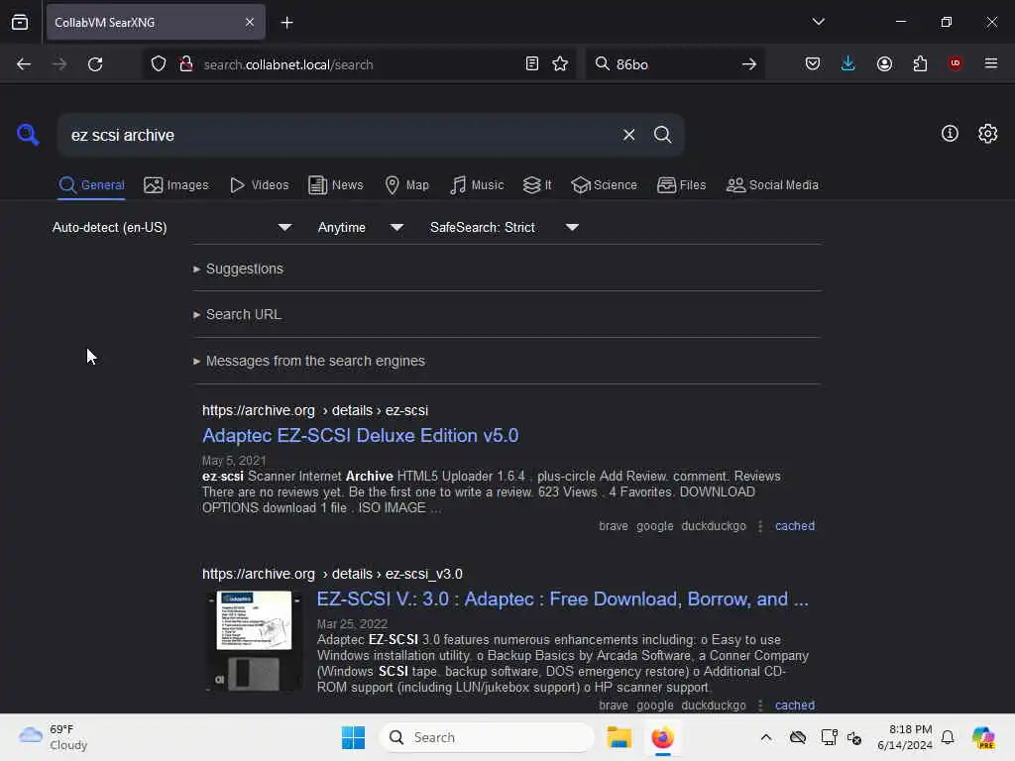Open the SearXNG about info icon

(950, 134)
